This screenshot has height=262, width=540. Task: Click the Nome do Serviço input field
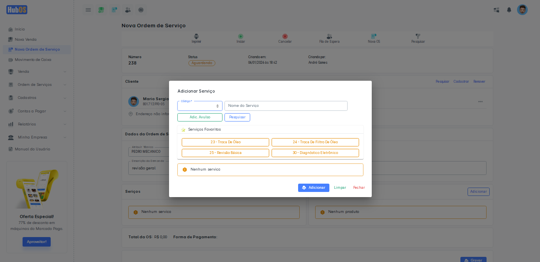286,106
